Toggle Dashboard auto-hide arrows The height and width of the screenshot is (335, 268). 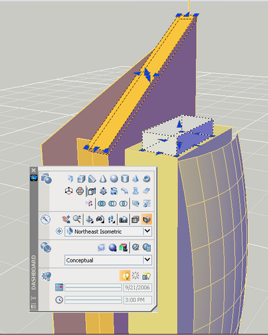coord(34,298)
